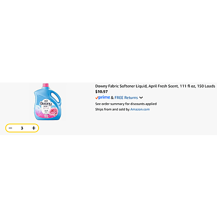Click the blue prime logo text
The image size is (217, 217).
pos(104,97)
